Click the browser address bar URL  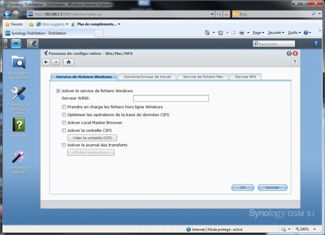pos(121,14)
